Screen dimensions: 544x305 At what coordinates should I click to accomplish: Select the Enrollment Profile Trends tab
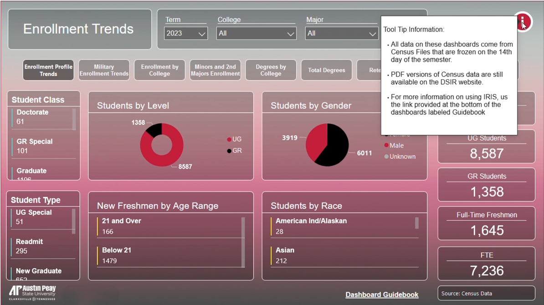(x=48, y=70)
